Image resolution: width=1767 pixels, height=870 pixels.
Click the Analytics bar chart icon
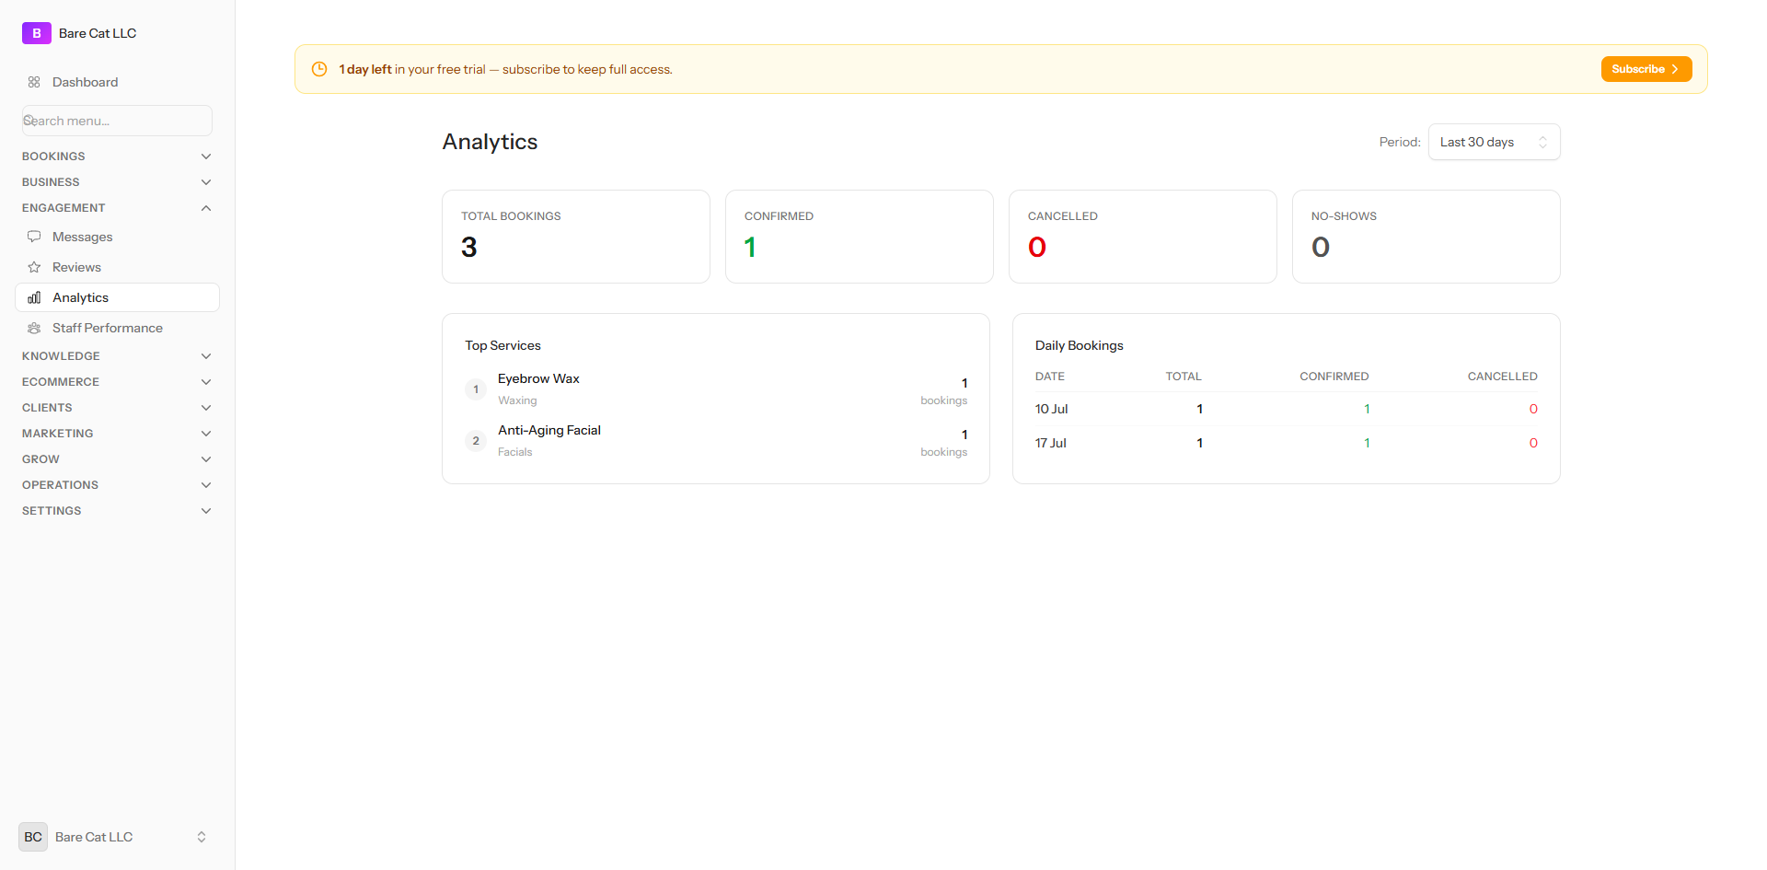tap(34, 297)
